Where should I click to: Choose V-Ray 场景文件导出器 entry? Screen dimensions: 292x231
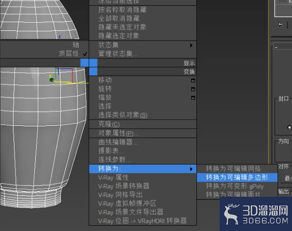point(131,212)
